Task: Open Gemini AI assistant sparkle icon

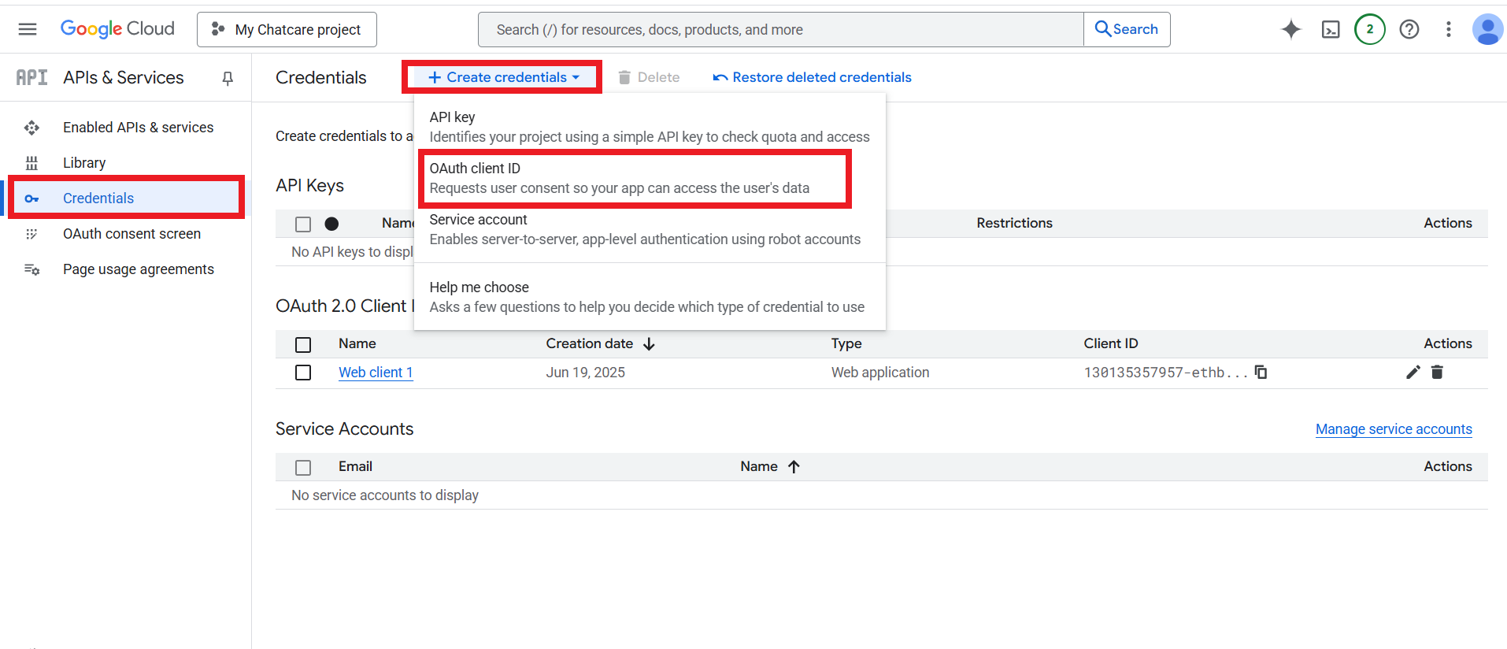Action: click(1291, 29)
